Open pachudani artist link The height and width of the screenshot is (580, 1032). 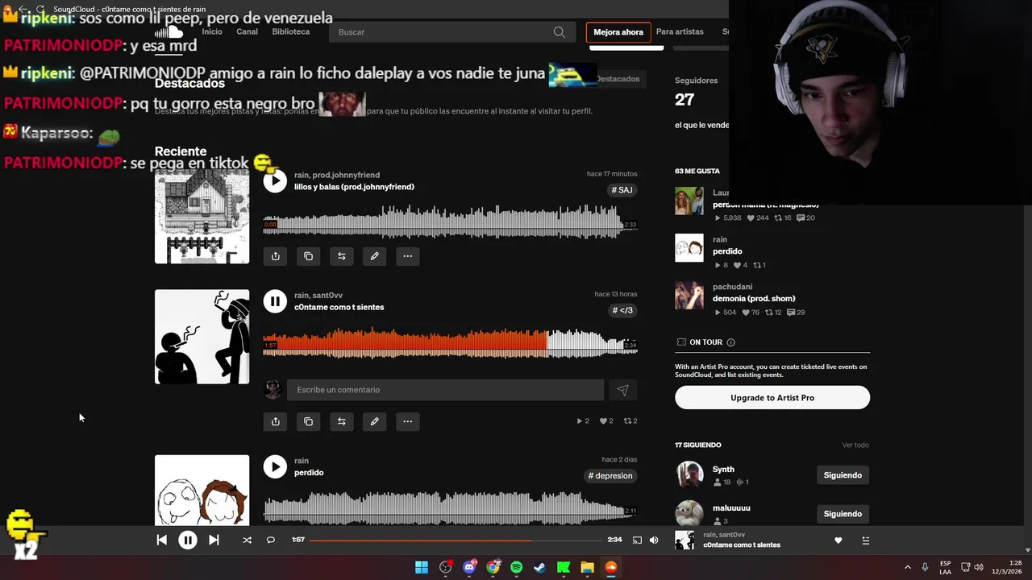click(x=732, y=287)
